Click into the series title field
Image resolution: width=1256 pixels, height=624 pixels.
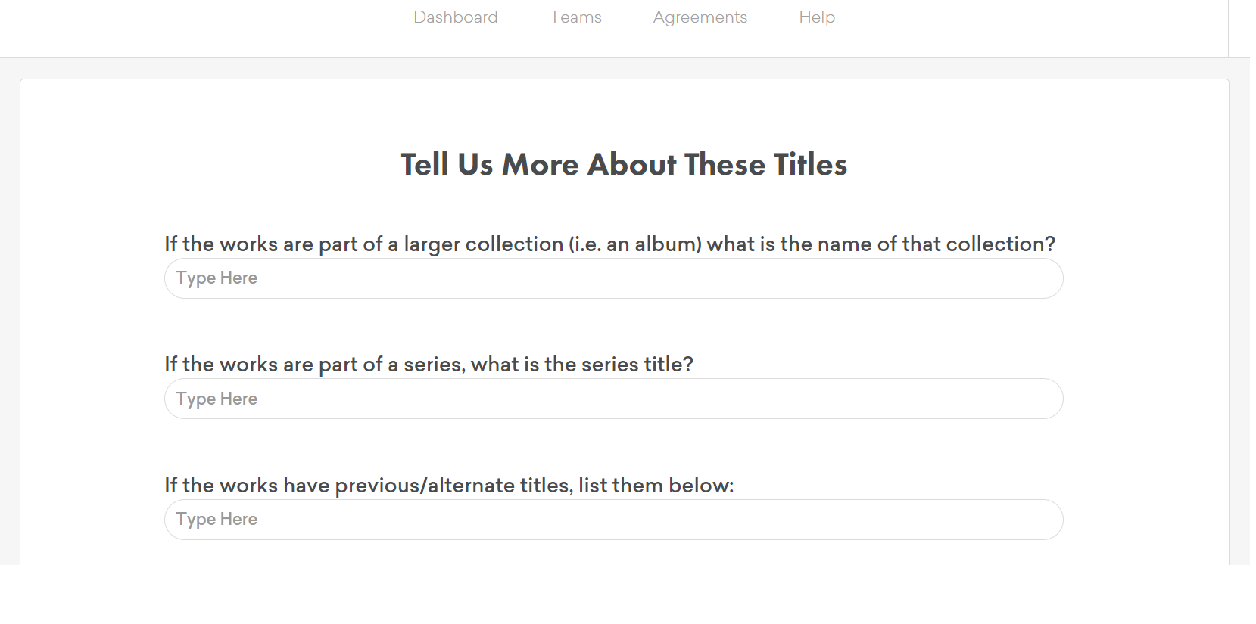coord(613,399)
